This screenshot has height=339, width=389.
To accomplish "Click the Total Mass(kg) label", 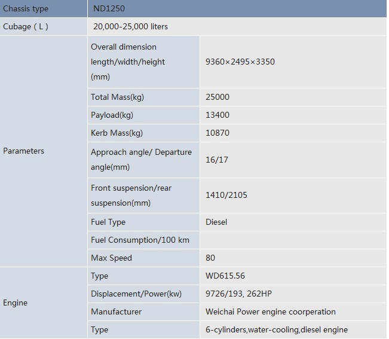I will point(118,97).
